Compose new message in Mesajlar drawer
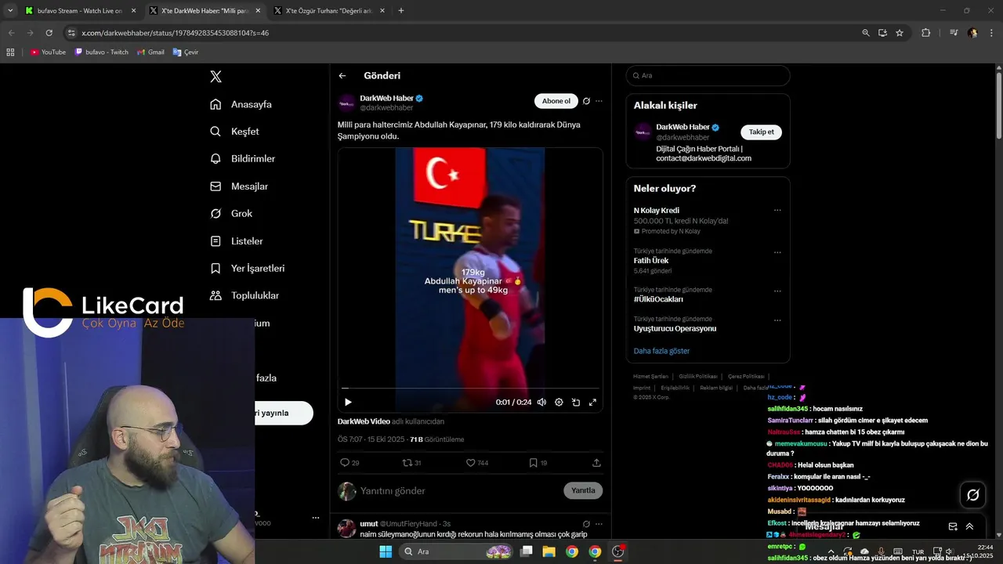This screenshot has height=564, width=1003. (x=953, y=527)
